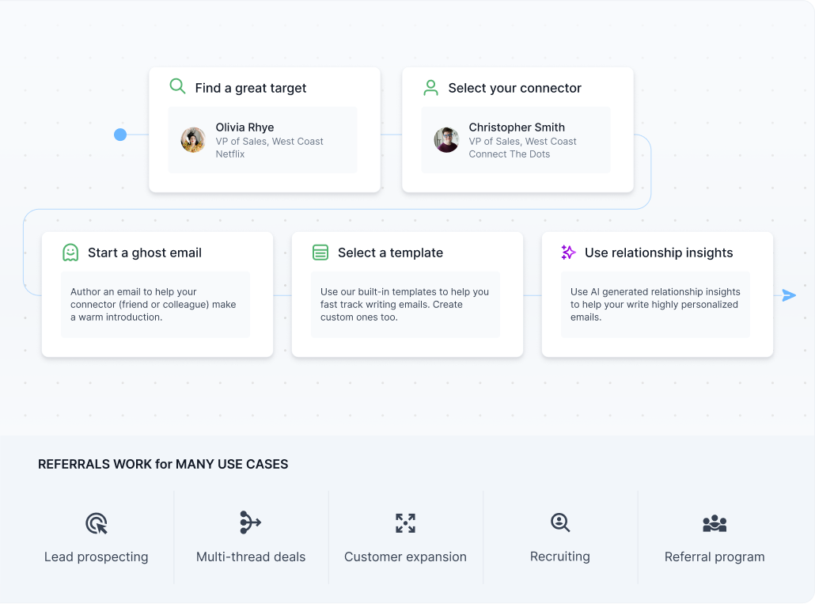
Task: Select the Recruiting magnifier icon
Action: click(559, 522)
